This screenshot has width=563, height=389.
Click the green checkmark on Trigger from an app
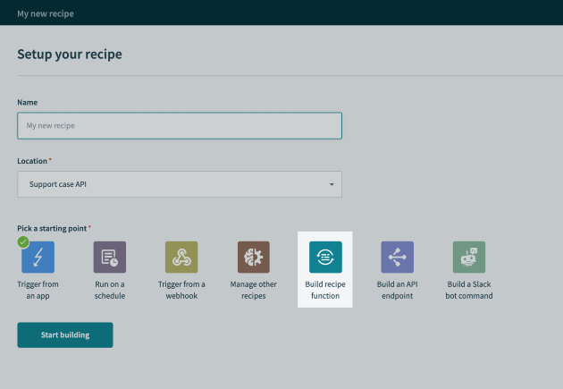(x=23, y=242)
